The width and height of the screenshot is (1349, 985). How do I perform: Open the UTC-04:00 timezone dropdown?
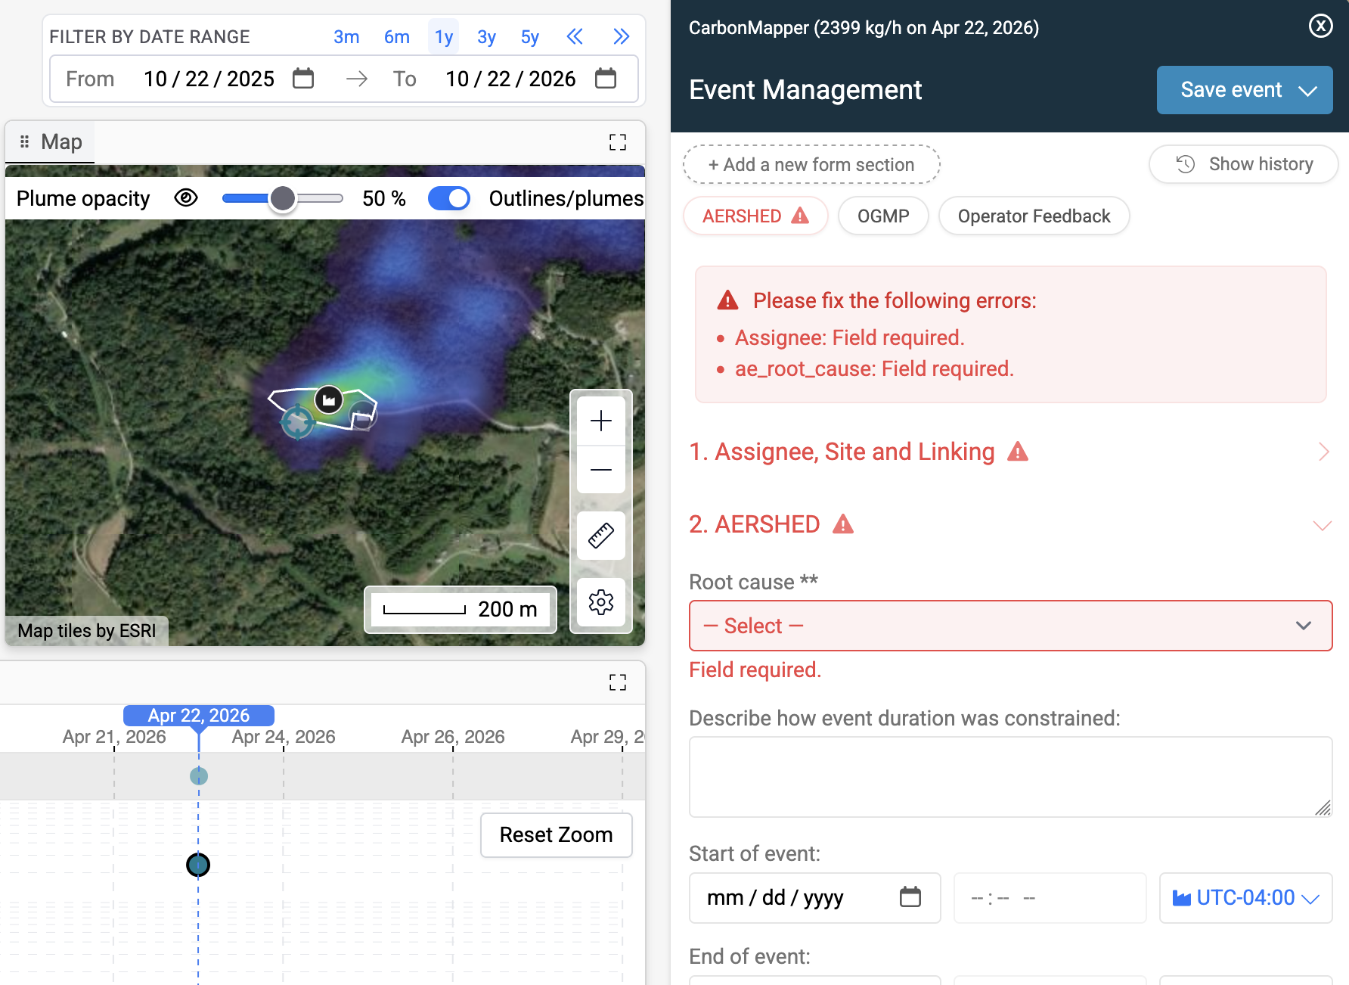(1246, 898)
